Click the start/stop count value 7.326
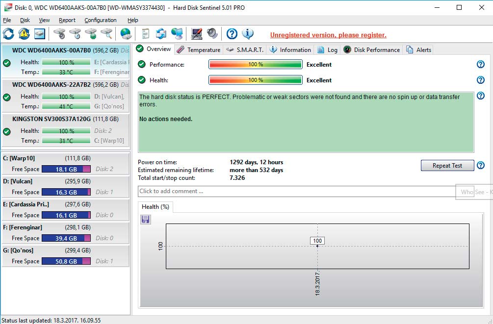The image size is (493, 324). pos(237,178)
